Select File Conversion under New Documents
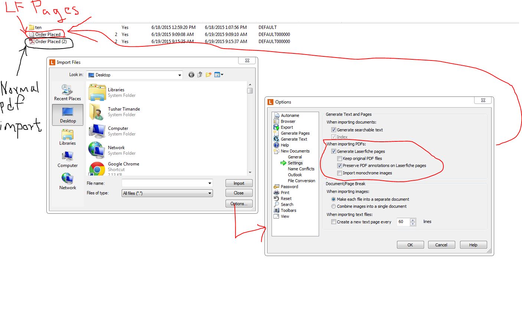The width and height of the screenshot is (522, 328). click(x=301, y=181)
